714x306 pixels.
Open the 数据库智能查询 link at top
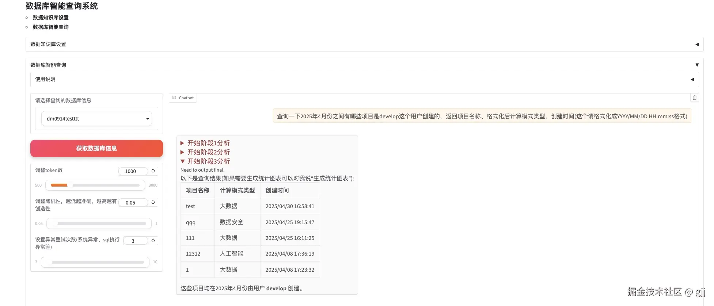point(50,27)
